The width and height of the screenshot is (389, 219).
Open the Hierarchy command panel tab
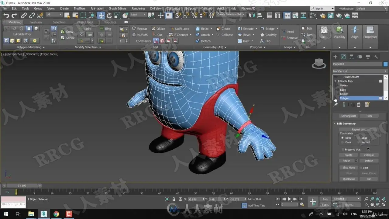pyautogui.click(x=352, y=57)
